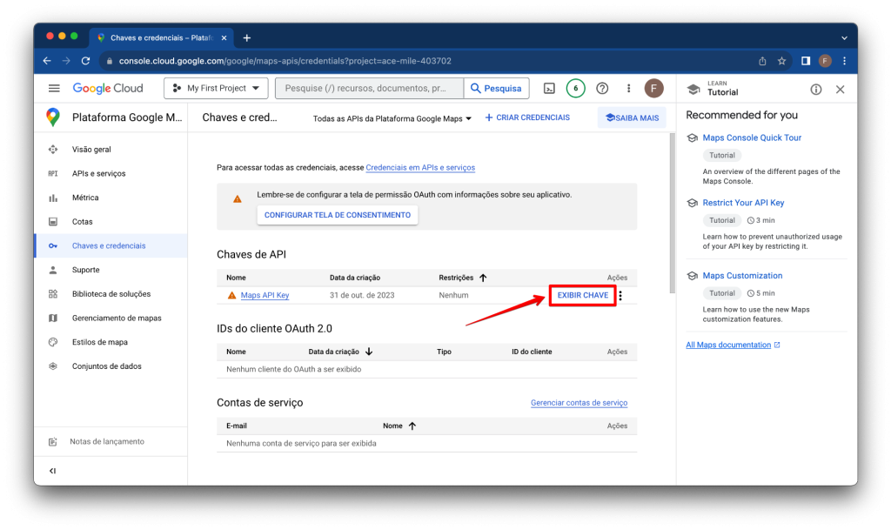This screenshot has width=891, height=530.
Task: Click the SAIBA MAIS button
Action: coord(632,117)
